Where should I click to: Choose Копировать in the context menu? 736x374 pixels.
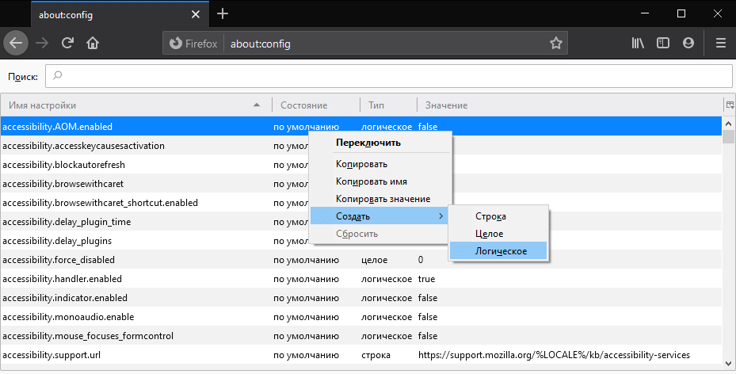coord(379,164)
